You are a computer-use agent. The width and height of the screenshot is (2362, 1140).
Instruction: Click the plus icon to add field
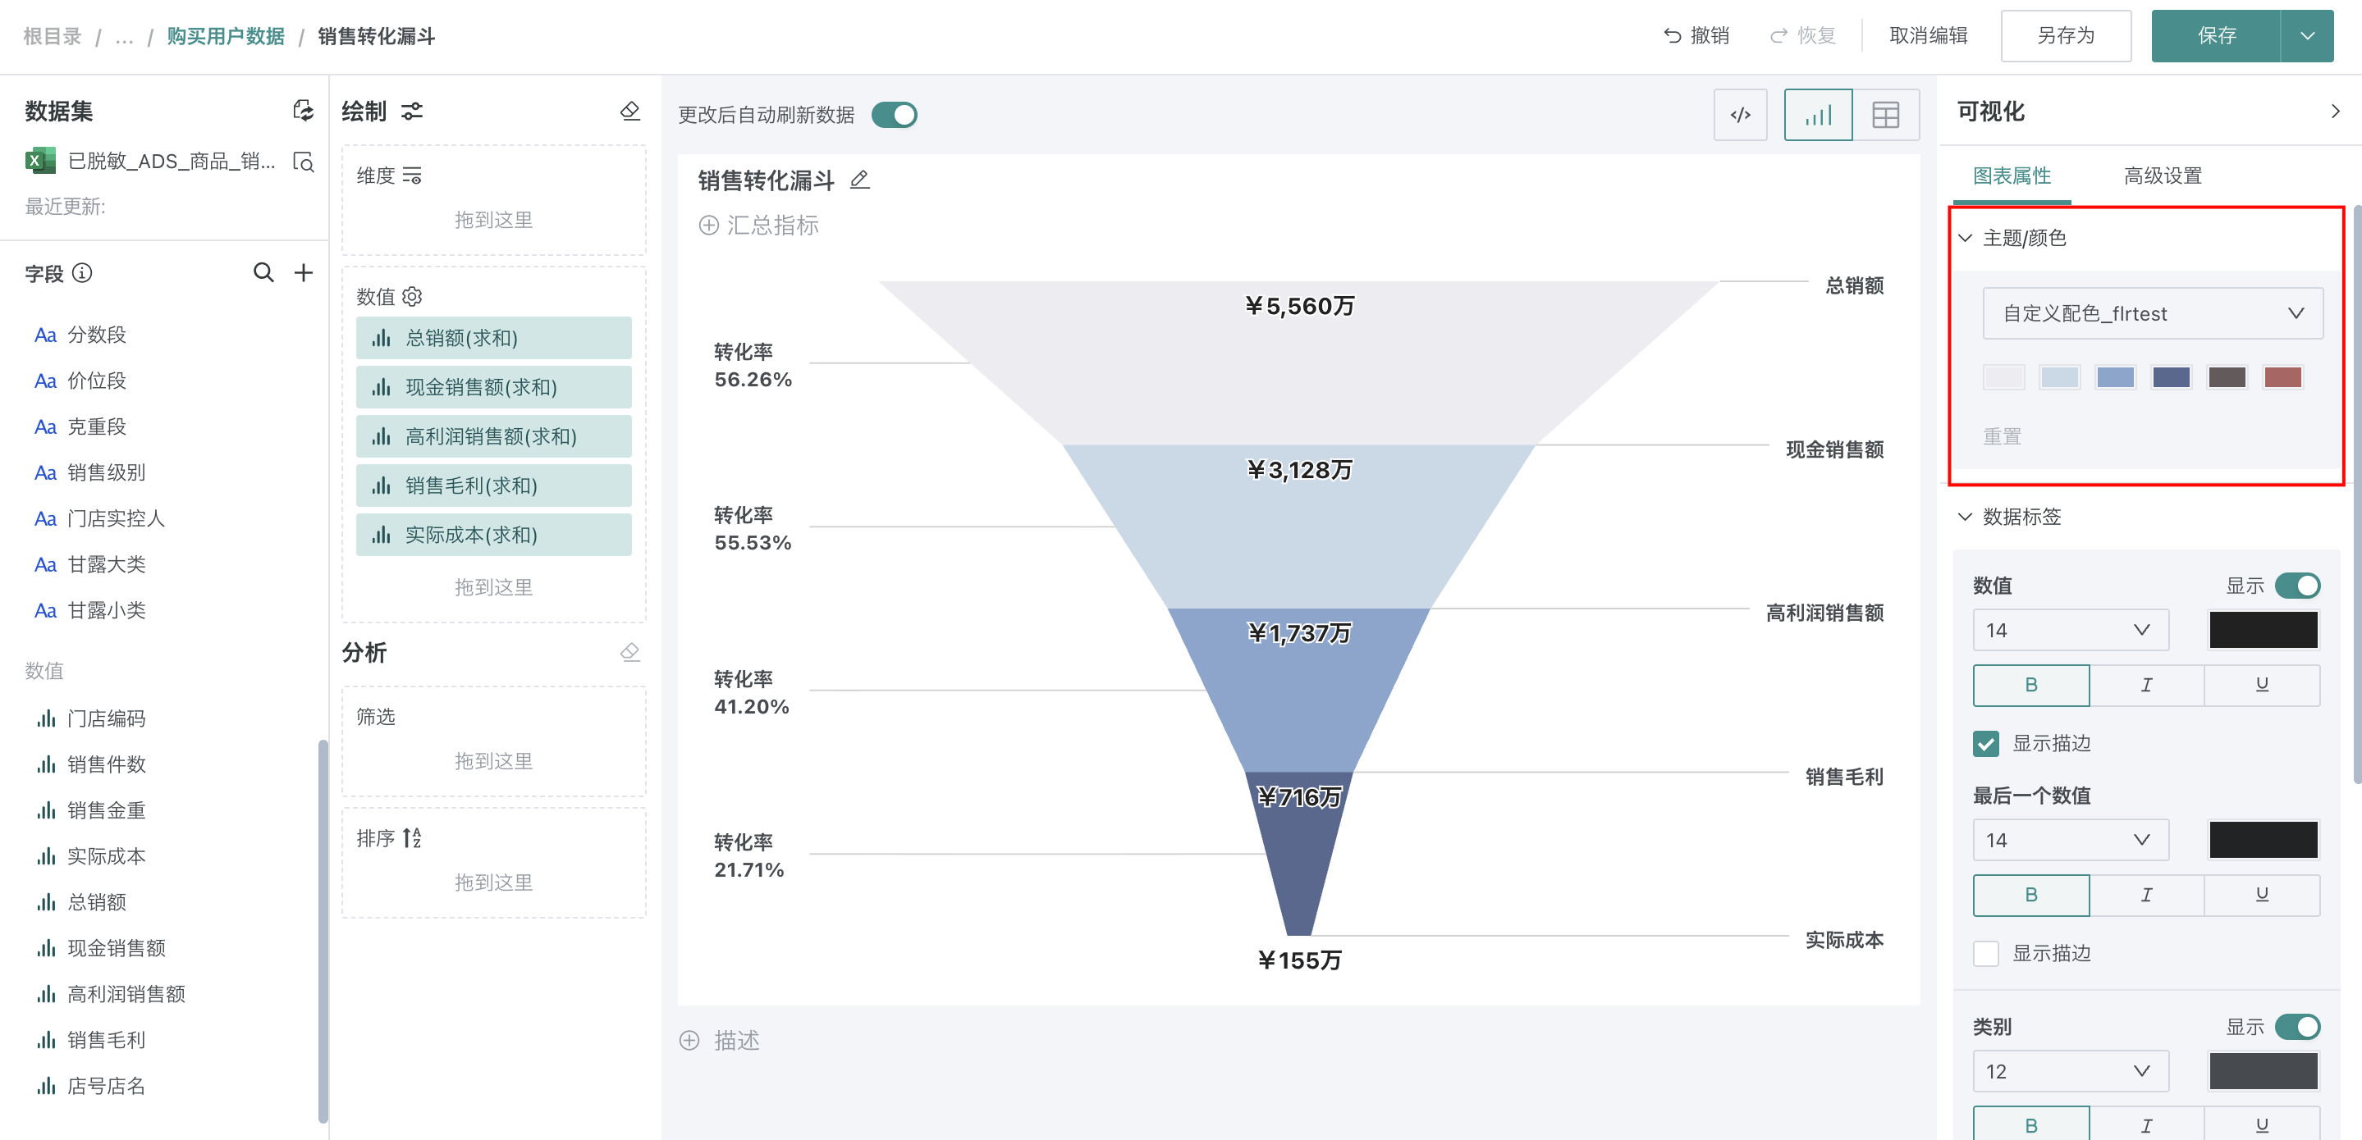tap(304, 272)
